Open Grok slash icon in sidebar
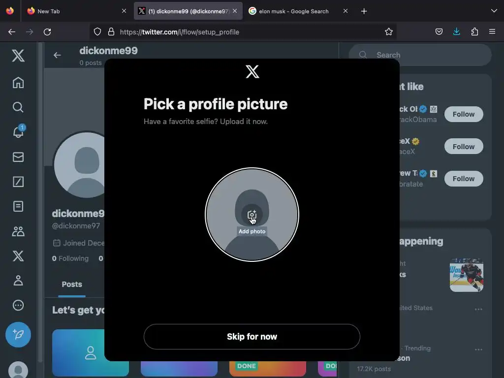This screenshot has height=378, width=504. coord(18,182)
